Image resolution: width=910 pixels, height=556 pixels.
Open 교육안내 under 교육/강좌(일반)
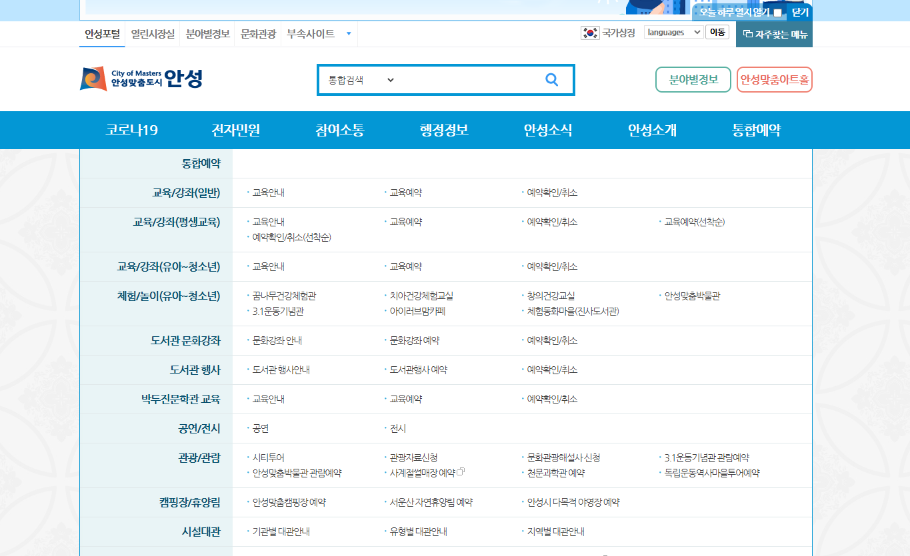click(269, 192)
